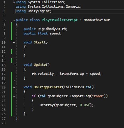Click the Start method name
Viewport: 124px width, 128px height.
39,42
